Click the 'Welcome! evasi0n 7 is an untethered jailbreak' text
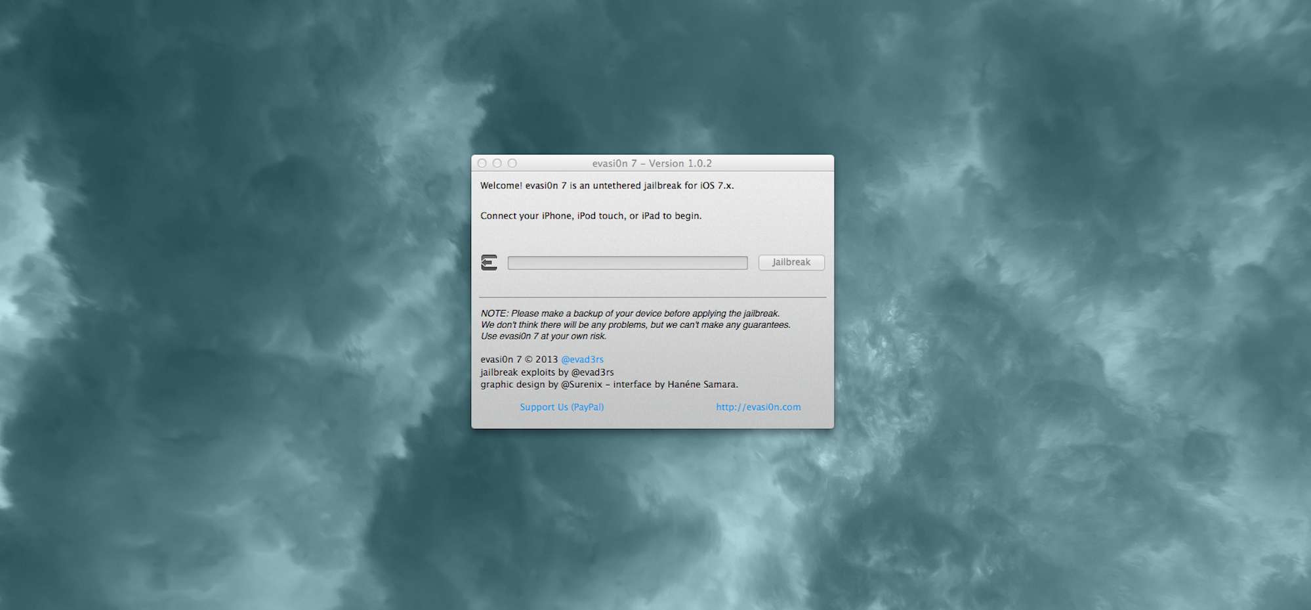This screenshot has width=1311, height=610. tap(607, 186)
